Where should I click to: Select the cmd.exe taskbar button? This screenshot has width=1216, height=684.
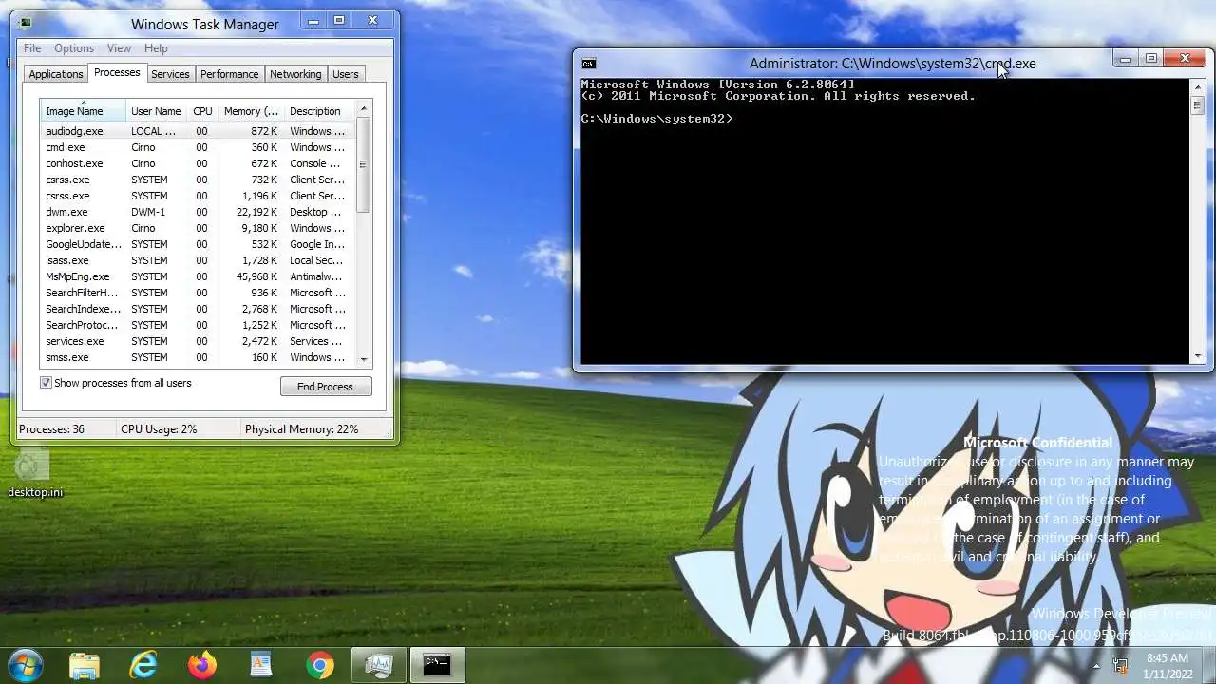(438, 665)
